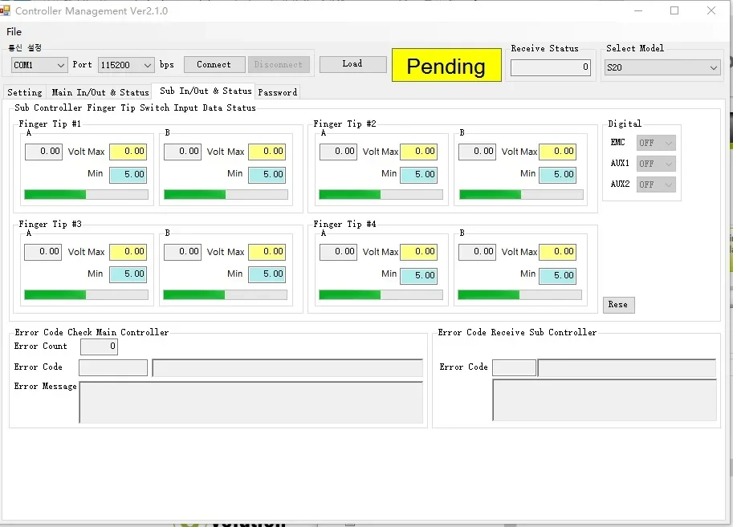Click the Connect button
Screen dimensions: 733x527
214,64
